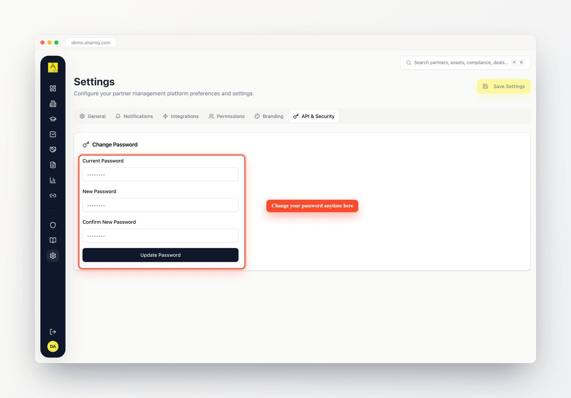Image resolution: width=571 pixels, height=398 pixels.
Task: Switch to the General tab
Action: pyautogui.click(x=93, y=116)
